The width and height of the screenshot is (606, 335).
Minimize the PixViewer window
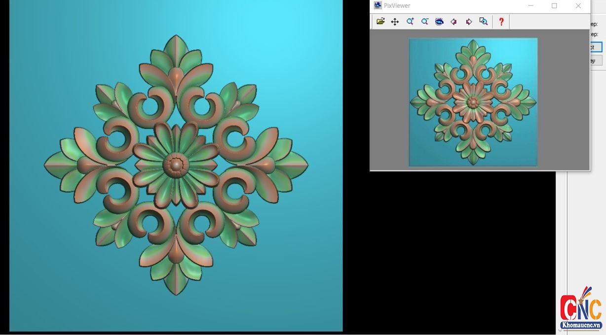[531, 6]
